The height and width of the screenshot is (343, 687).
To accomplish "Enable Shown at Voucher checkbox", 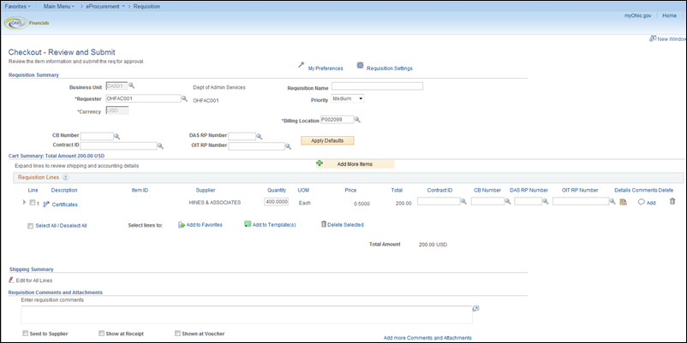I will 177,334.
